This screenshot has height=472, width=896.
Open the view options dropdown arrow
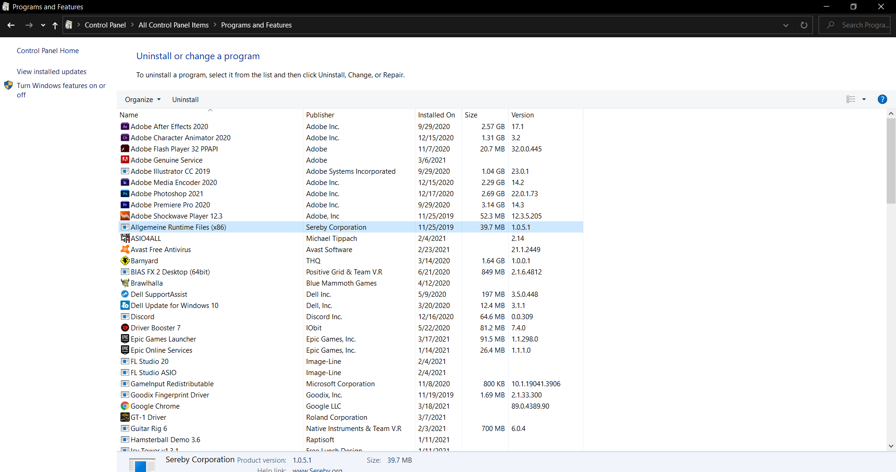[x=864, y=99]
